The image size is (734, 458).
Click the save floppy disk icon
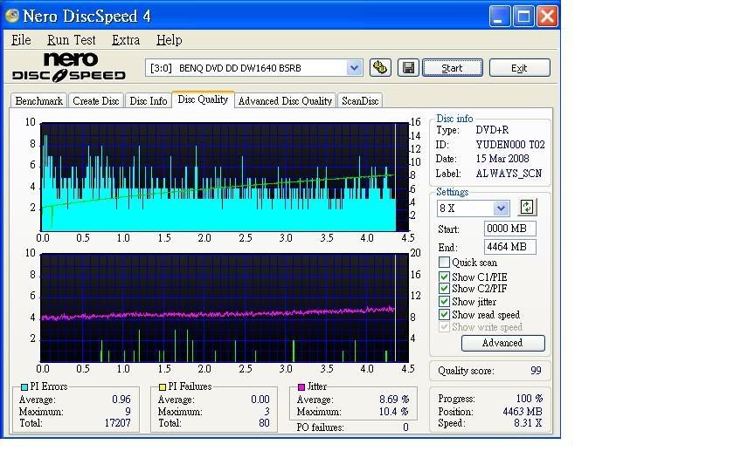point(408,68)
